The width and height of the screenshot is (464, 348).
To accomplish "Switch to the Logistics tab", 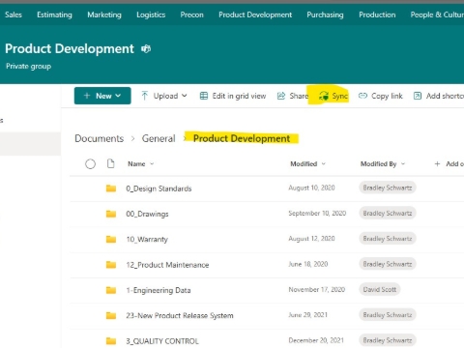I will click(151, 14).
